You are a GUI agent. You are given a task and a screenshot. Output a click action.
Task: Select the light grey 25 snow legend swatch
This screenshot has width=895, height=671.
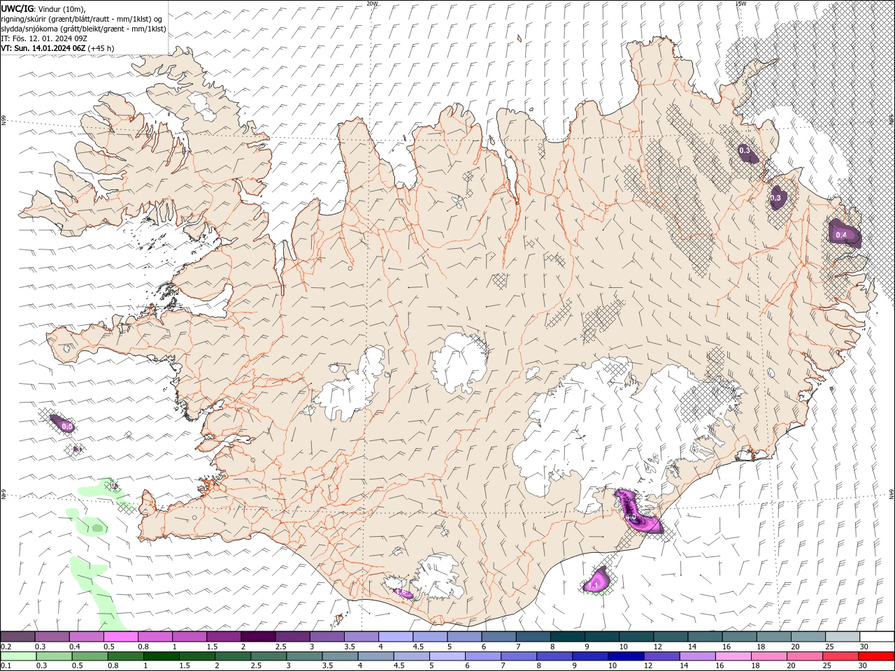tap(843, 637)
